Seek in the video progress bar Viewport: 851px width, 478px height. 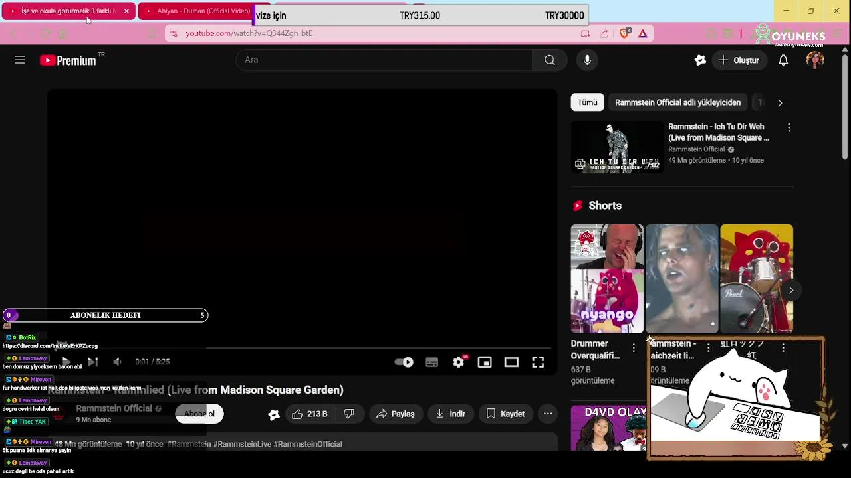point(302,347)
